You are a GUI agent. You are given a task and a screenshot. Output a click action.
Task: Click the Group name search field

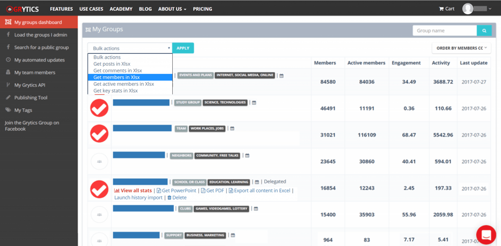444,31
